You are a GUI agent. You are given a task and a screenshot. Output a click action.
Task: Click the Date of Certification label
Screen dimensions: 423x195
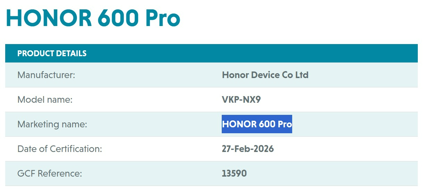tap(60, 149)
